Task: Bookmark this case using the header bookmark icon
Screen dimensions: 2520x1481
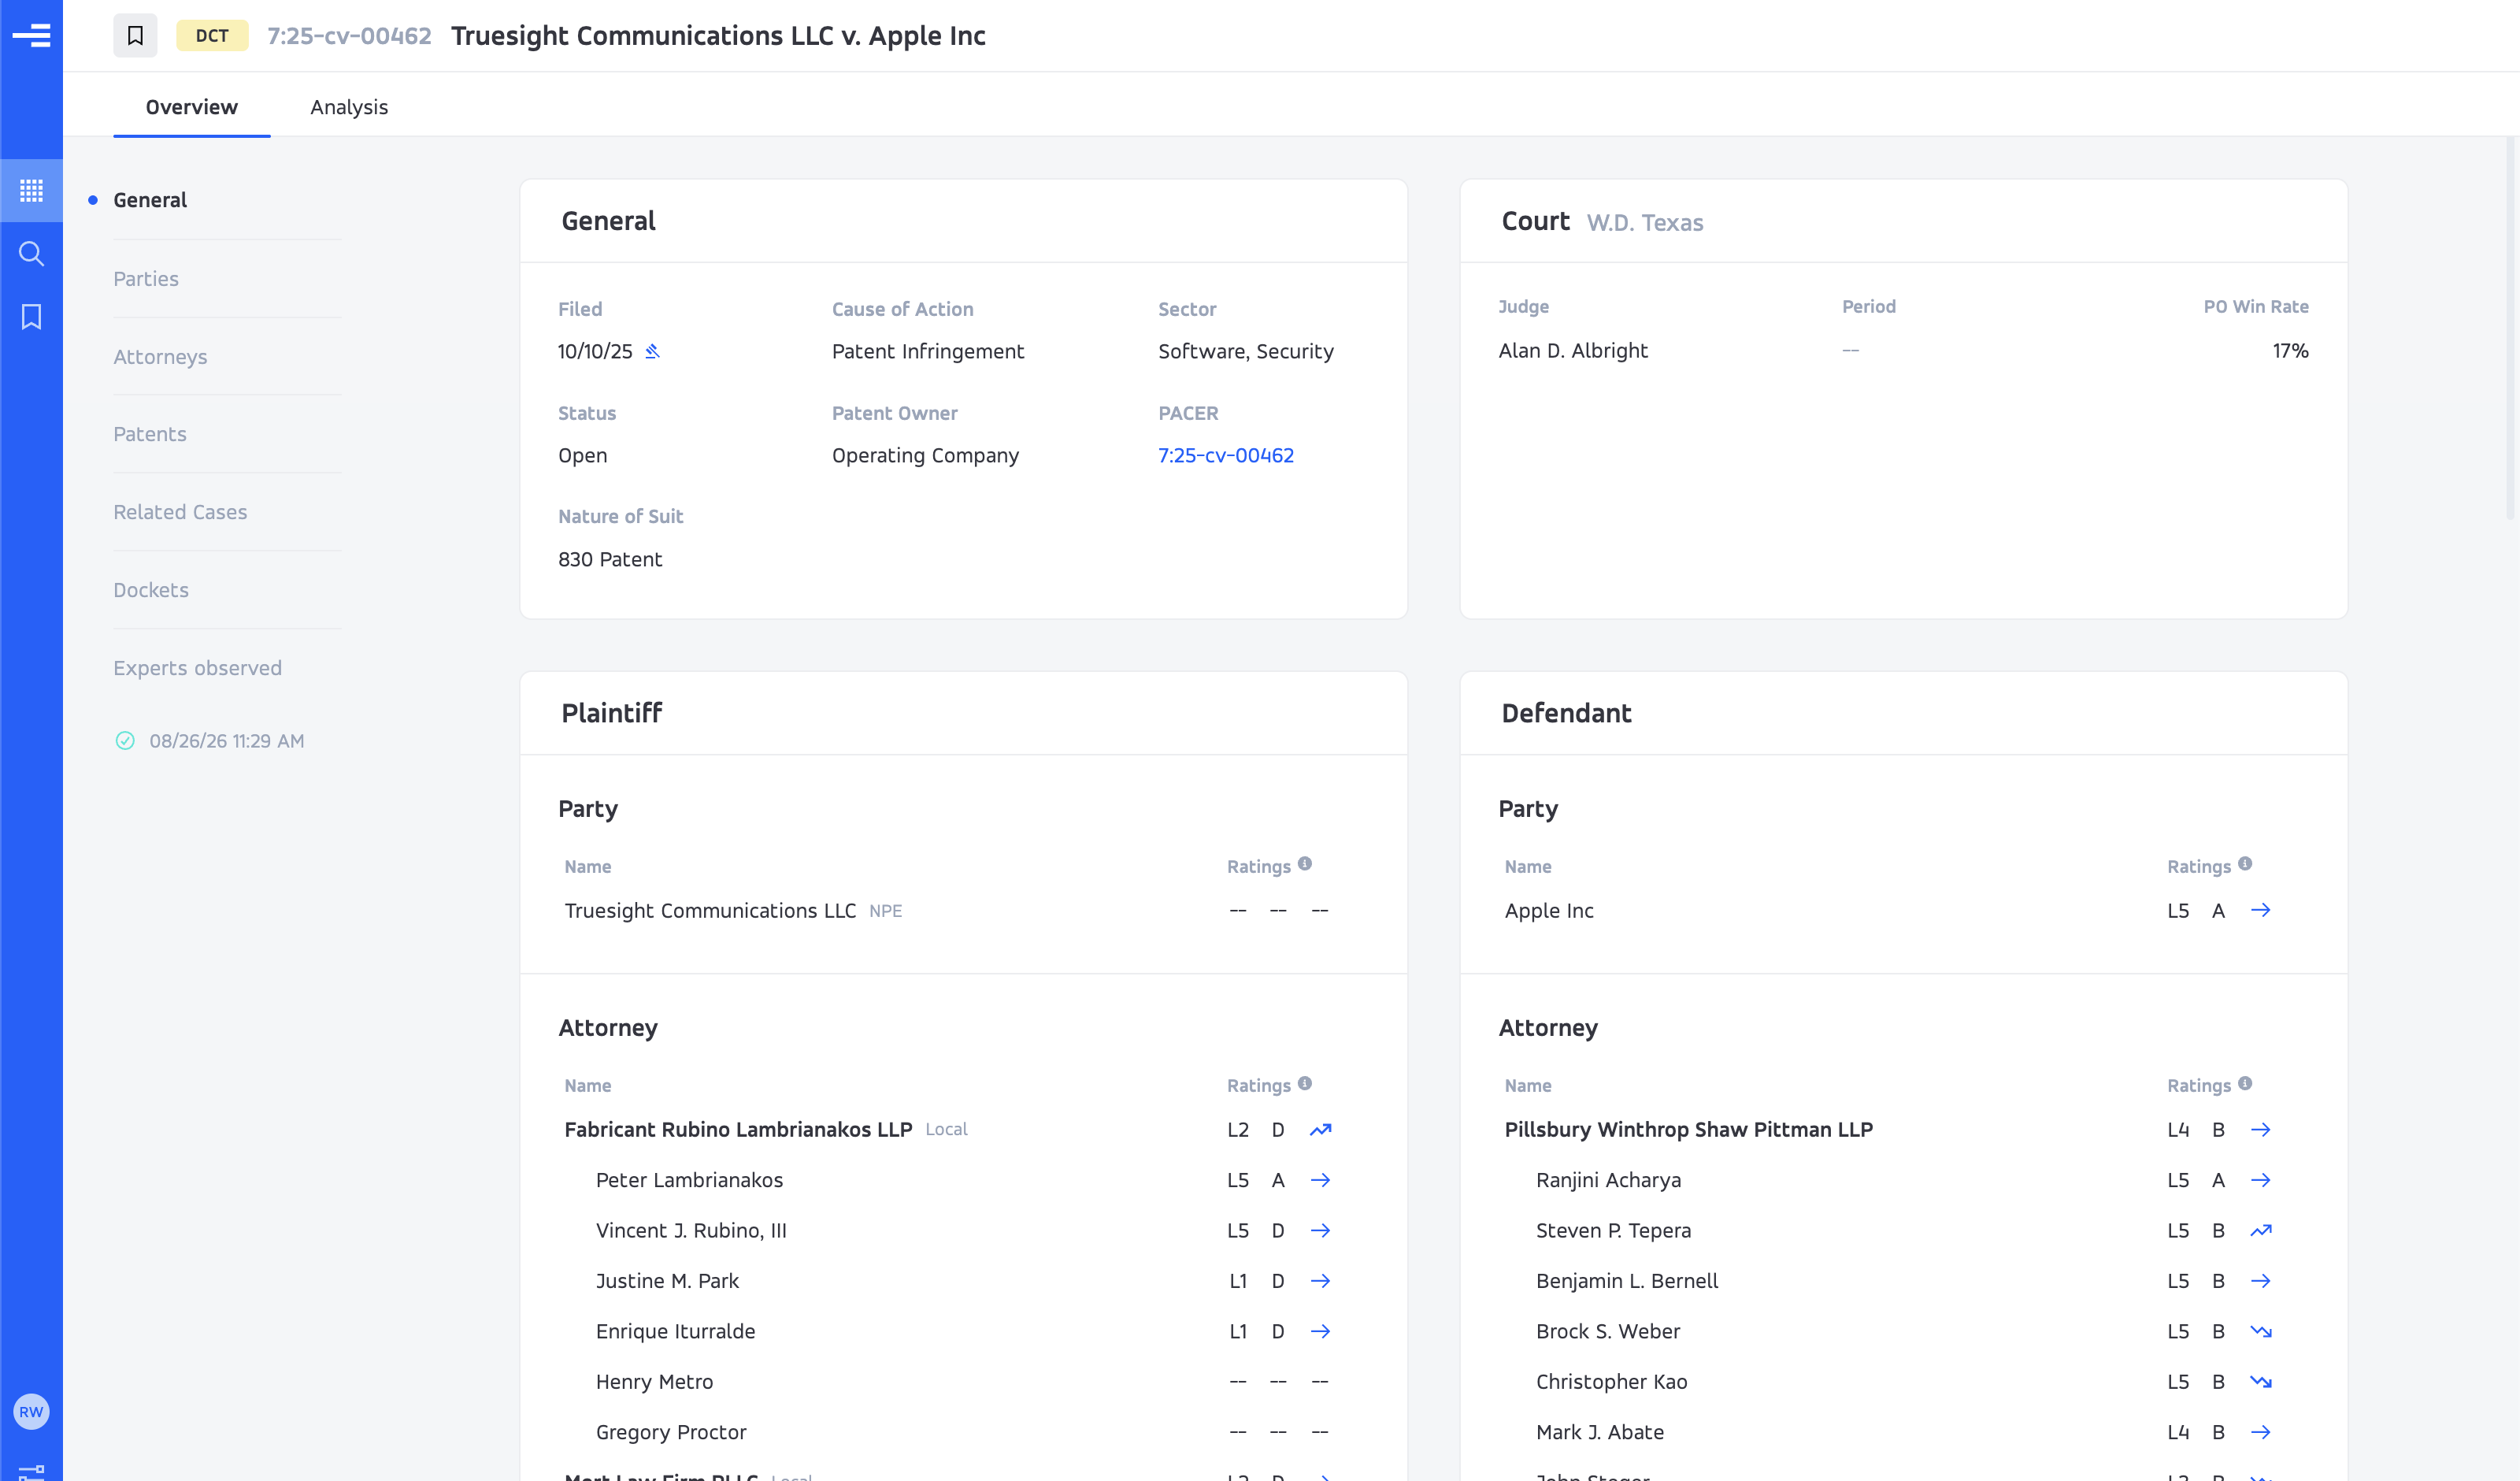Action: pos(135,36)
